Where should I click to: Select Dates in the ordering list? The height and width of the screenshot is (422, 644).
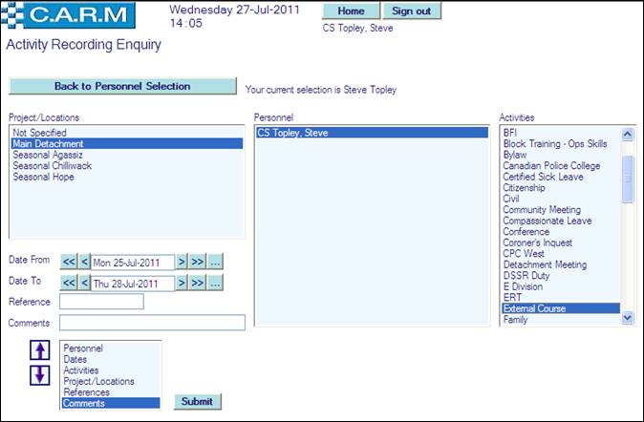tap(76, 360)
